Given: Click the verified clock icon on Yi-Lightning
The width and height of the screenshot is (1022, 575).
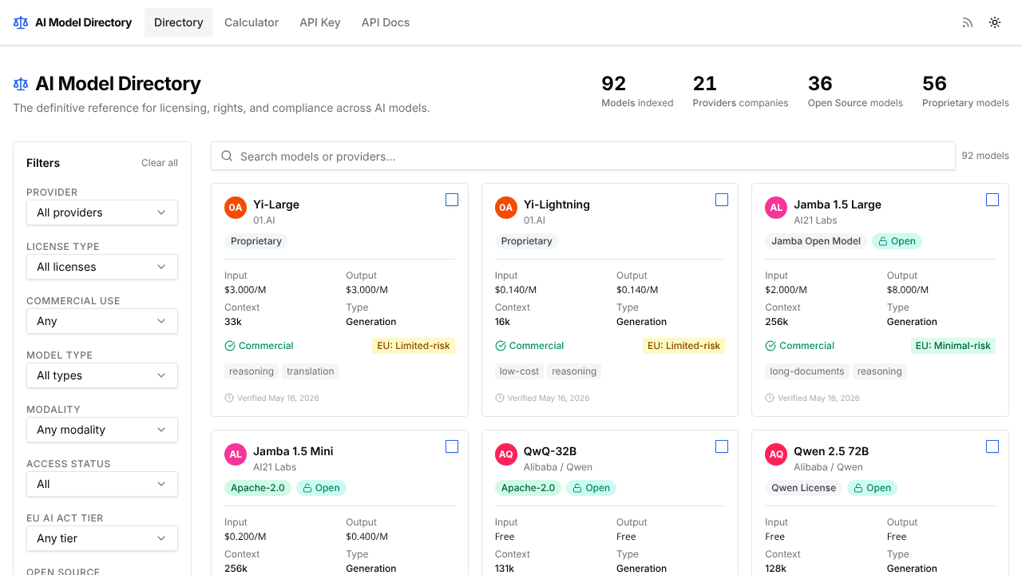Looking at the screenshot, I should (500, 398).
